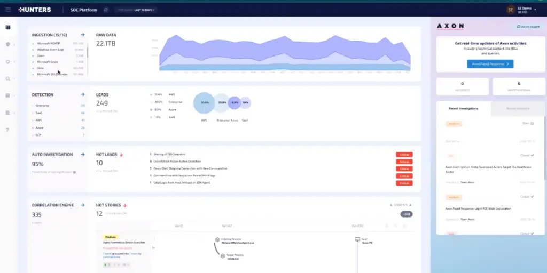The height and width of the screenshot is (273, 547).
Task: Select Enterprise in the Detection list
Action: coord(58,106)
